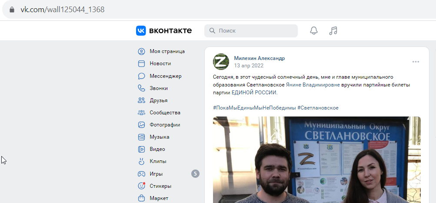
Task: Click the Маркет shopping bag icon
Action: (142, 198)
